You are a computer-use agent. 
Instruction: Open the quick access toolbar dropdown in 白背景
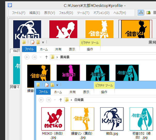pos(57,85)
